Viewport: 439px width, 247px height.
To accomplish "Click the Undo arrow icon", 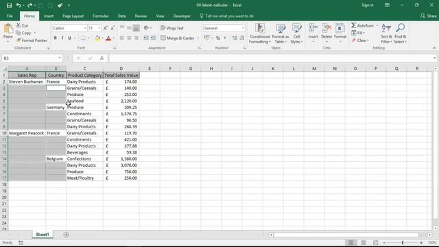I will click(x=19, y=5).
